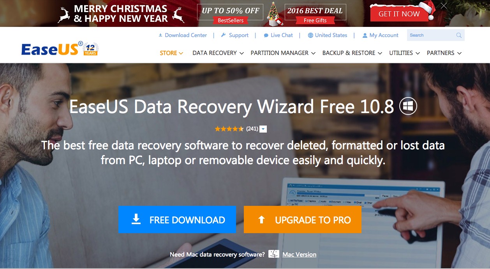
Task: Expand the rating details dropdown arrow
Action: click(x=263, y=129)
